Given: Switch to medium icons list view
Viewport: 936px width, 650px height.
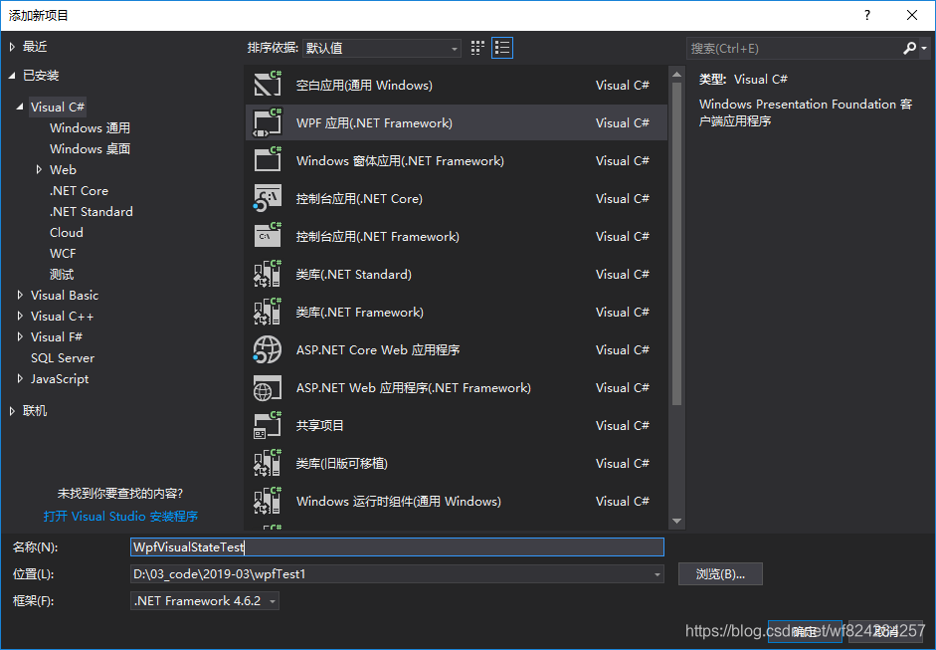Looking at the screenshot, I should coord(502,48).
